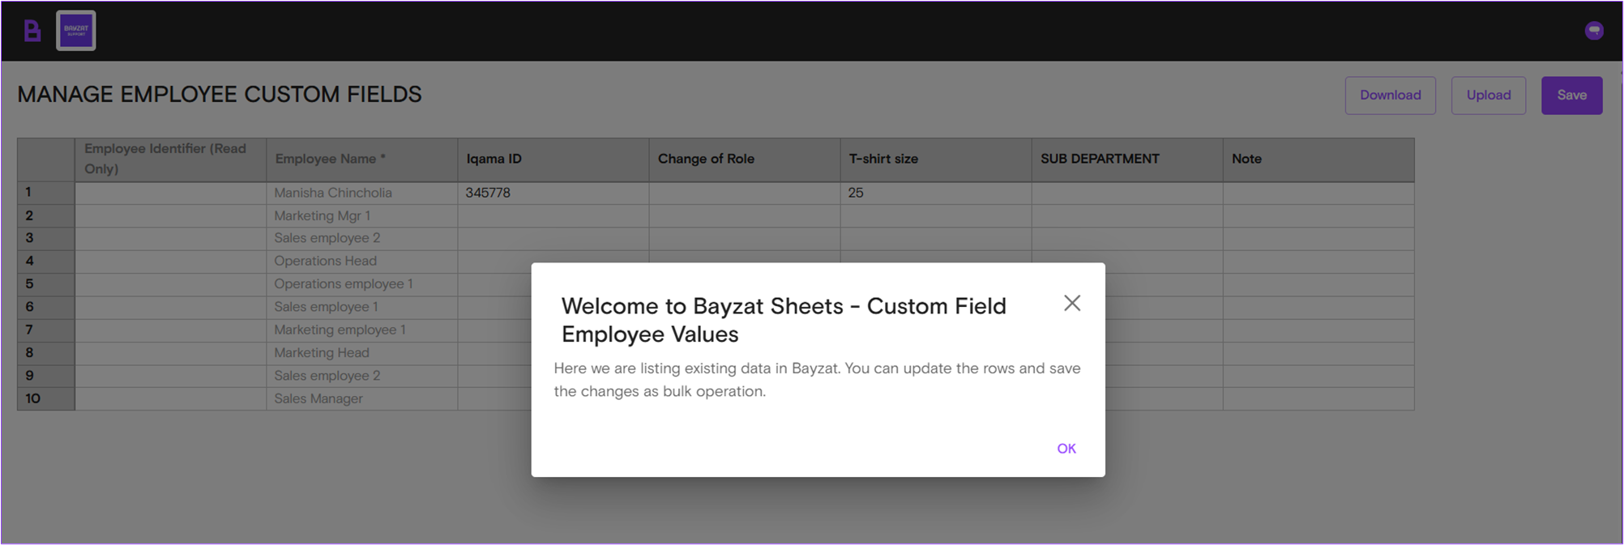Click the Marketing Mgr 1 cell
Viewport: 1624px width, 545px height.
[x=362, y=215]
